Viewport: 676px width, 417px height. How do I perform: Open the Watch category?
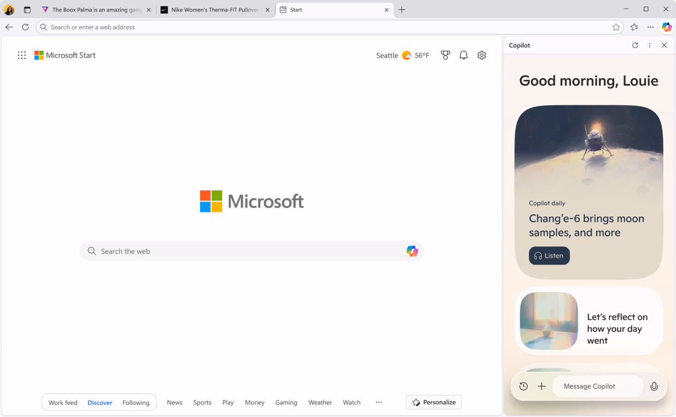352,402
